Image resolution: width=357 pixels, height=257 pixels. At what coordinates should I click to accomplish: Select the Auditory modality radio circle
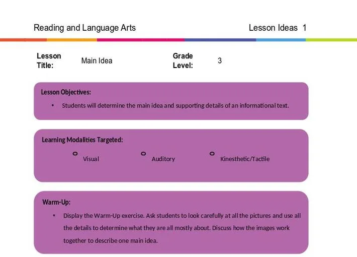(x=143, y=154)
